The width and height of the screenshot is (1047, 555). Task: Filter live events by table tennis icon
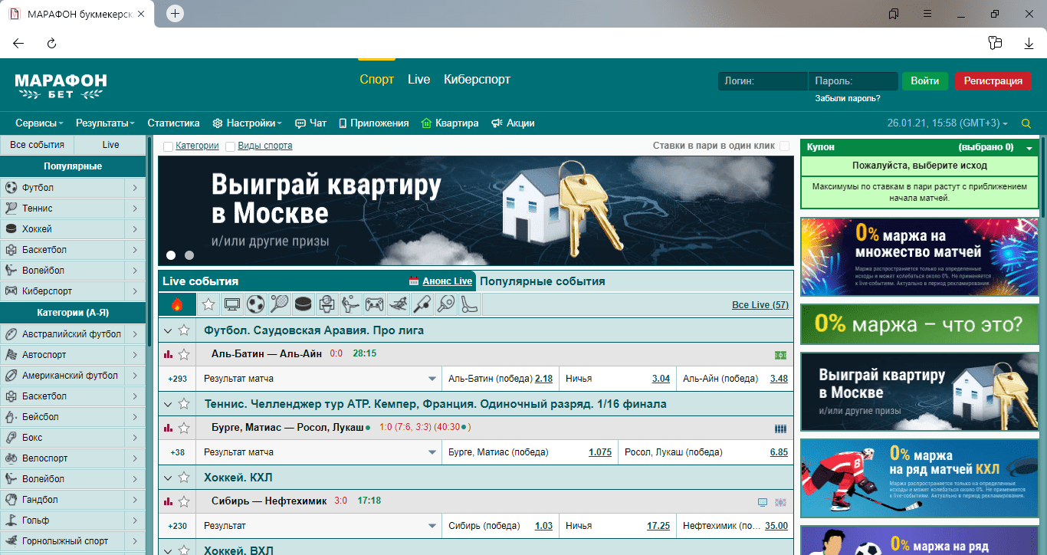pyautogui.click(x=445, y=304)
